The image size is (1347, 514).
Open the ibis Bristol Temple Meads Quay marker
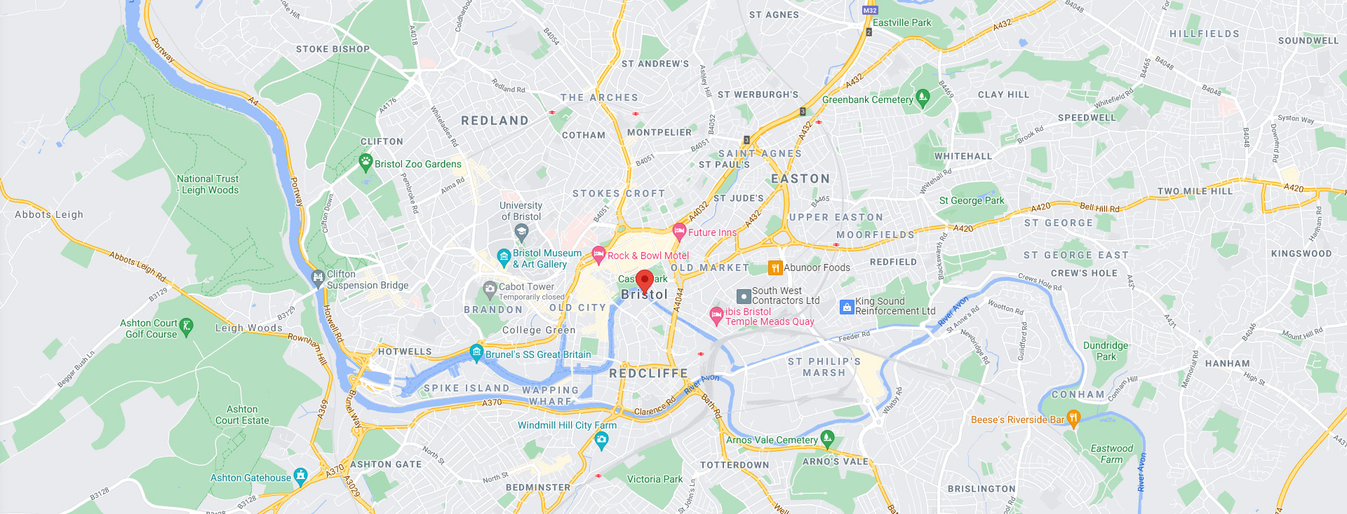click(x=716, y=317)
